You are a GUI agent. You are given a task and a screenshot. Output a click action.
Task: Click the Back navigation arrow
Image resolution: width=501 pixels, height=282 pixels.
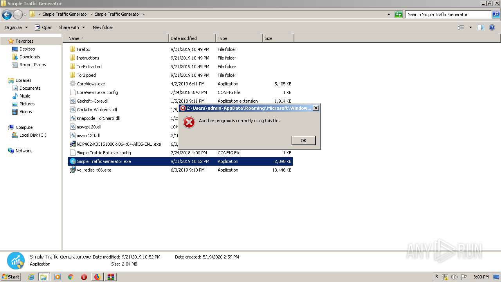point(7,15)
